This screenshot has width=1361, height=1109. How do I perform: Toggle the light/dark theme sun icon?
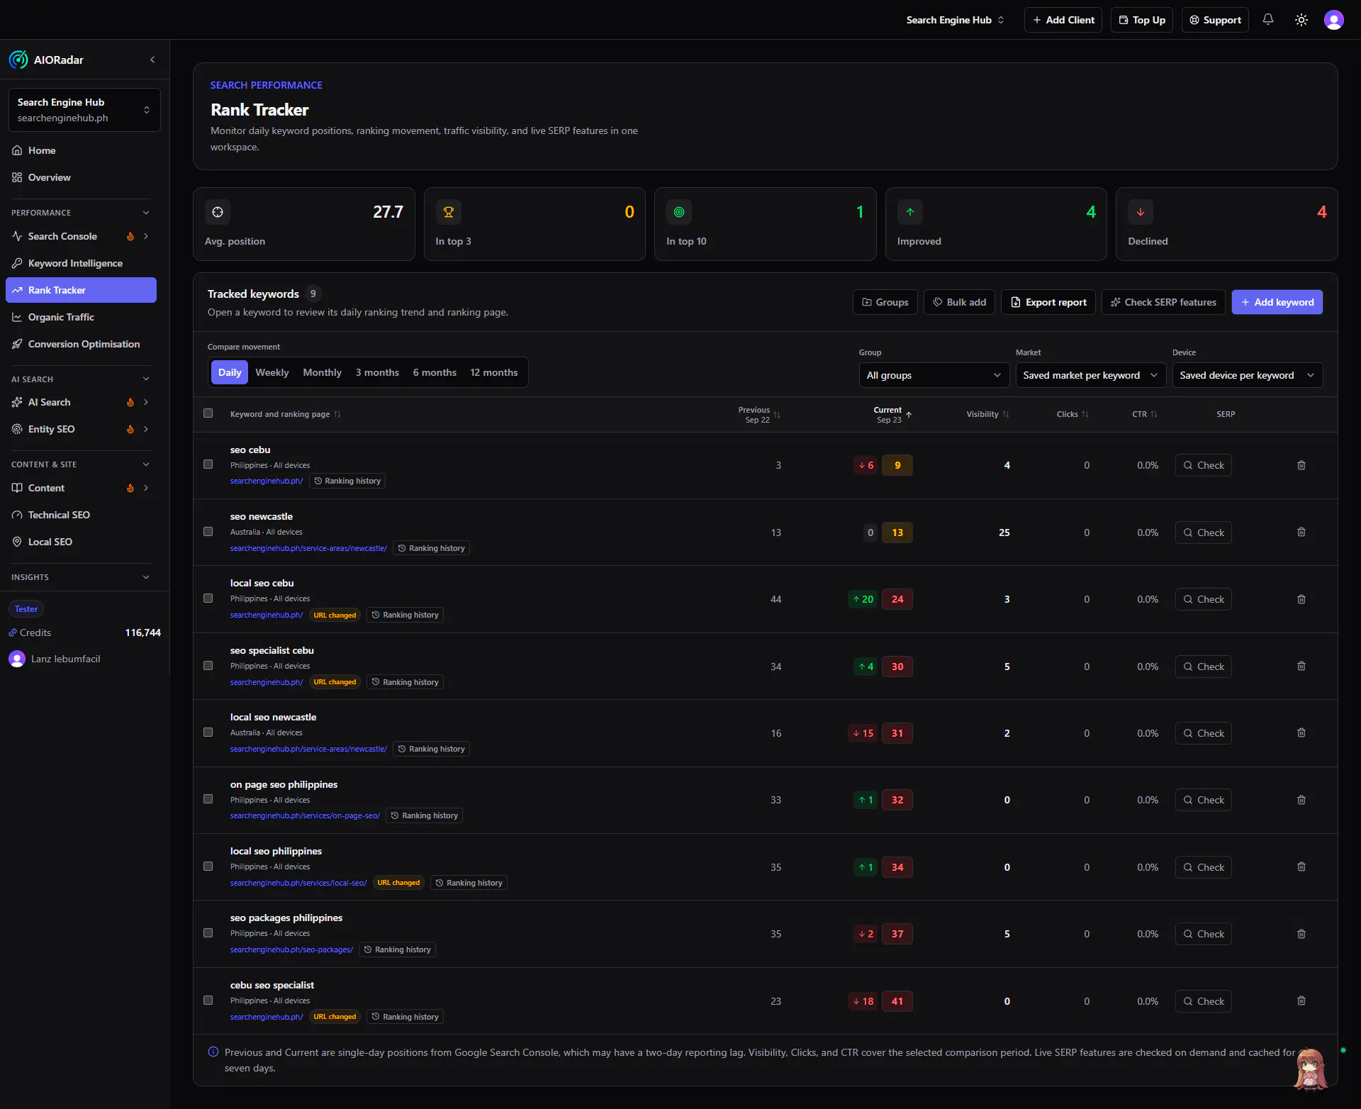[1301, 20]
